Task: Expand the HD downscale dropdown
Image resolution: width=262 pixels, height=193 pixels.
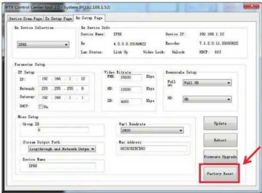Action: coord(207,99)
